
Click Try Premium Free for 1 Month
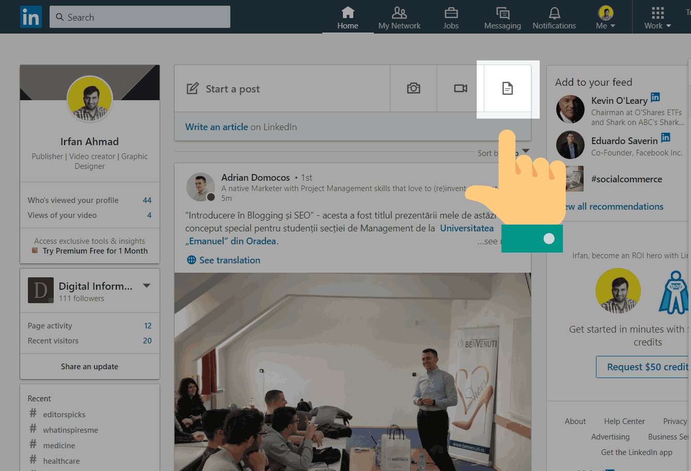95,250
